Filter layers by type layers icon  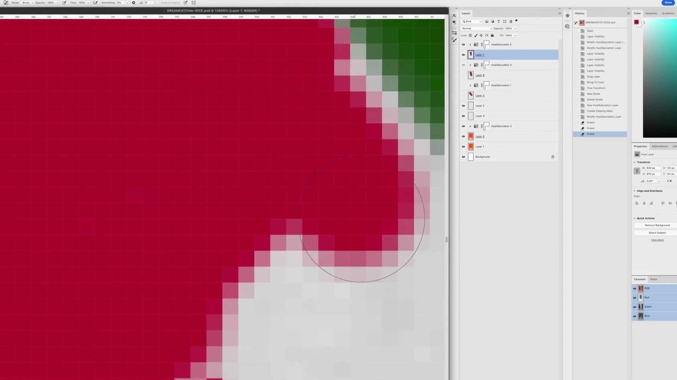click(x=499, y=21)
